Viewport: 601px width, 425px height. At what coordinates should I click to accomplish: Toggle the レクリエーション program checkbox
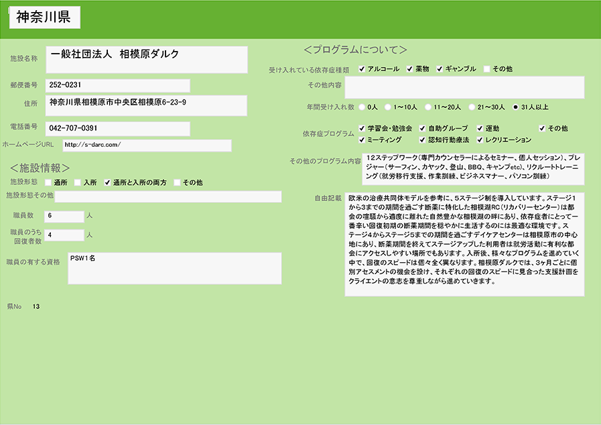click(x=480, y=140)
